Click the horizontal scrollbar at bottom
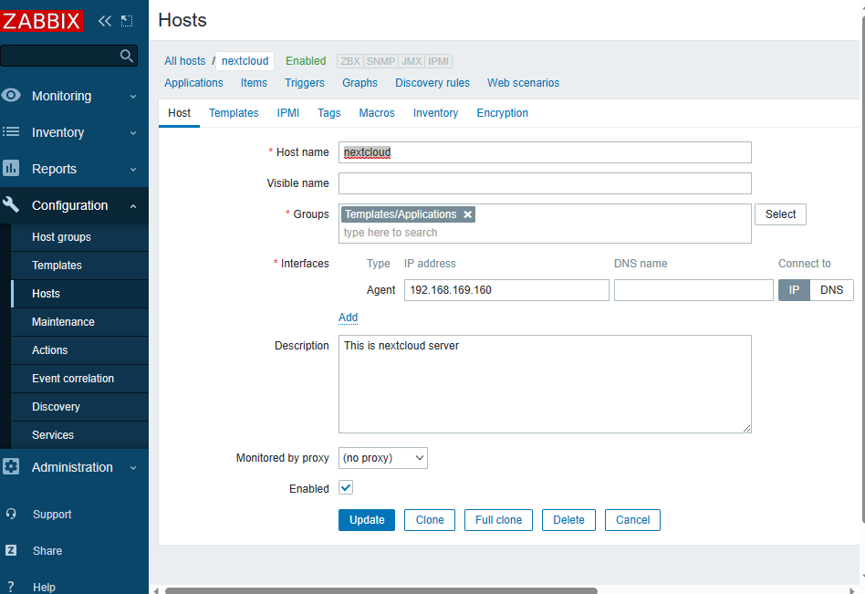The width and height of the screenshot is (865, 594). pyautogui.click(x=381, y=590)
